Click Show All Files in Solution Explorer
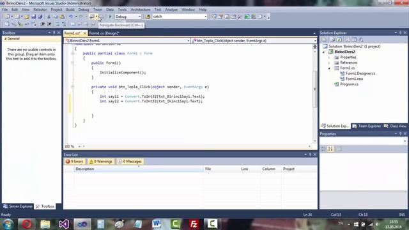The height and width of the screenshot is (230, 409). click(332, 40)
